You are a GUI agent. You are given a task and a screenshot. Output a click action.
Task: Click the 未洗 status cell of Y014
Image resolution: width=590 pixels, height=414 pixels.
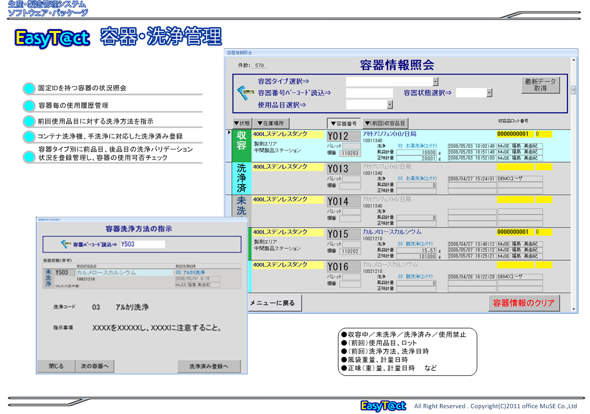[x=241, y=206]
